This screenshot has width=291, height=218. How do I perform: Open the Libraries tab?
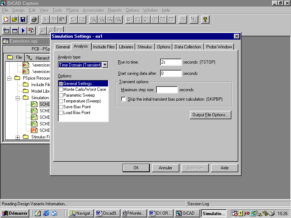126,47
